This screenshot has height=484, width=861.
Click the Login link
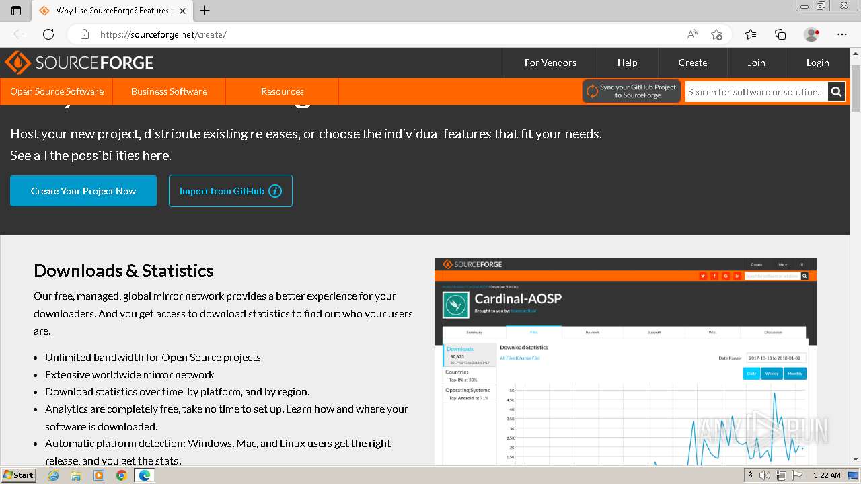(817, 63)
